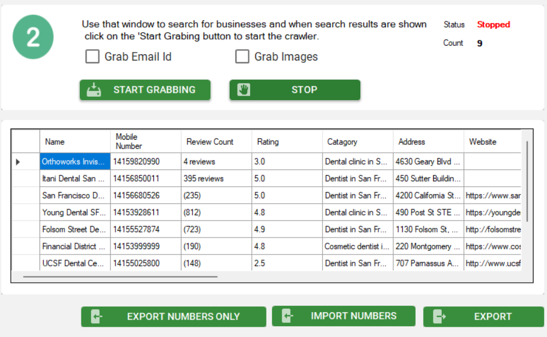The height and width of the screenshot is (337, 547).
Task: Click the Count value 9
Action: [x=480, y=44]
